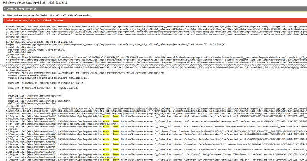This screenshot has width=307, height=161.
Task: Click the 'Das Verzeichnis ... wird erstellt' line
Action: click(x=37, y=50)
